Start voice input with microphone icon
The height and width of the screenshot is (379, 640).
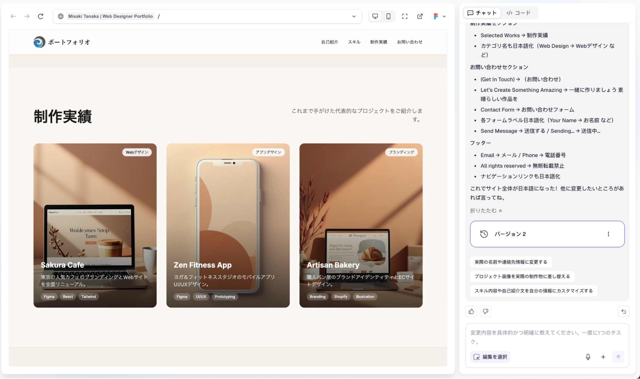click(x=588, y=357)
